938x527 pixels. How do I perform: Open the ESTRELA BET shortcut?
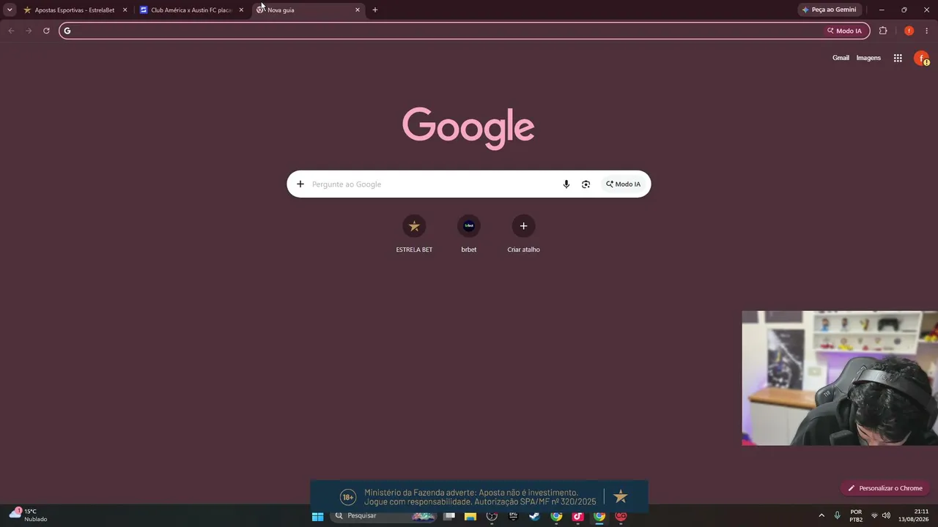pos(414,234)
